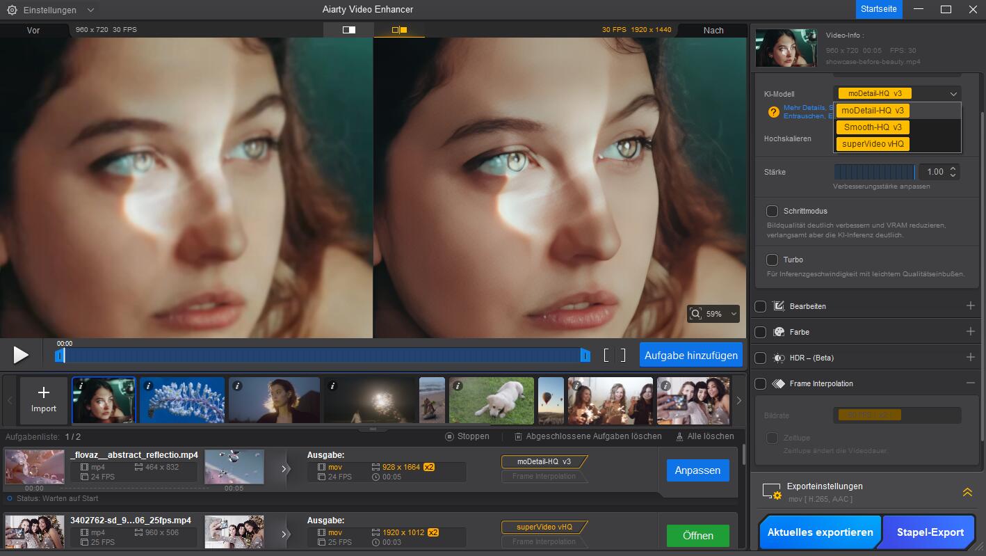Open the Einstellungen menu
The image size is (986, 556).
(51, 10)
